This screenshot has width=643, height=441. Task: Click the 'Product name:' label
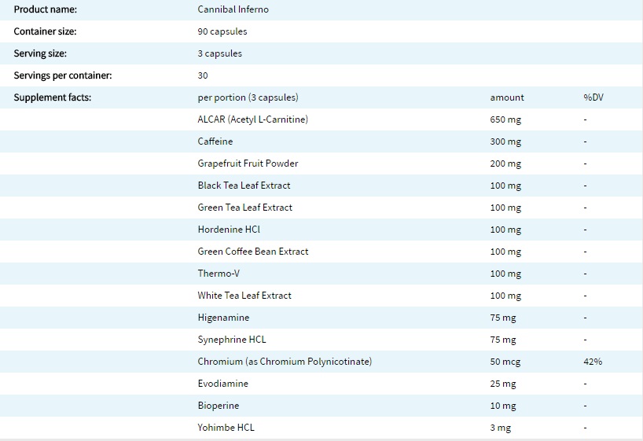click(x=45, y=9)
